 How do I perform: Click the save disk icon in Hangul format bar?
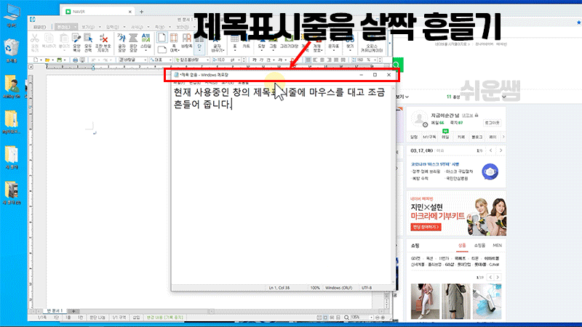tap(59, 60)
